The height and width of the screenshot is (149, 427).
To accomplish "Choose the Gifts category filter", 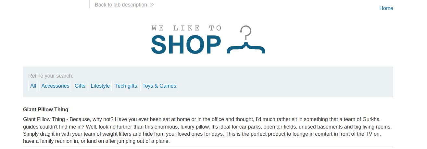I will [80, 86].
